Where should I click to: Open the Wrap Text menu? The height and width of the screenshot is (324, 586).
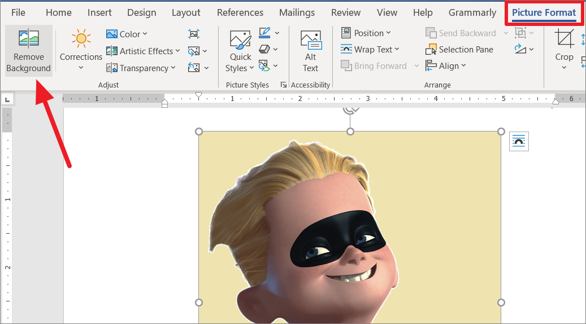pos(370,49)
